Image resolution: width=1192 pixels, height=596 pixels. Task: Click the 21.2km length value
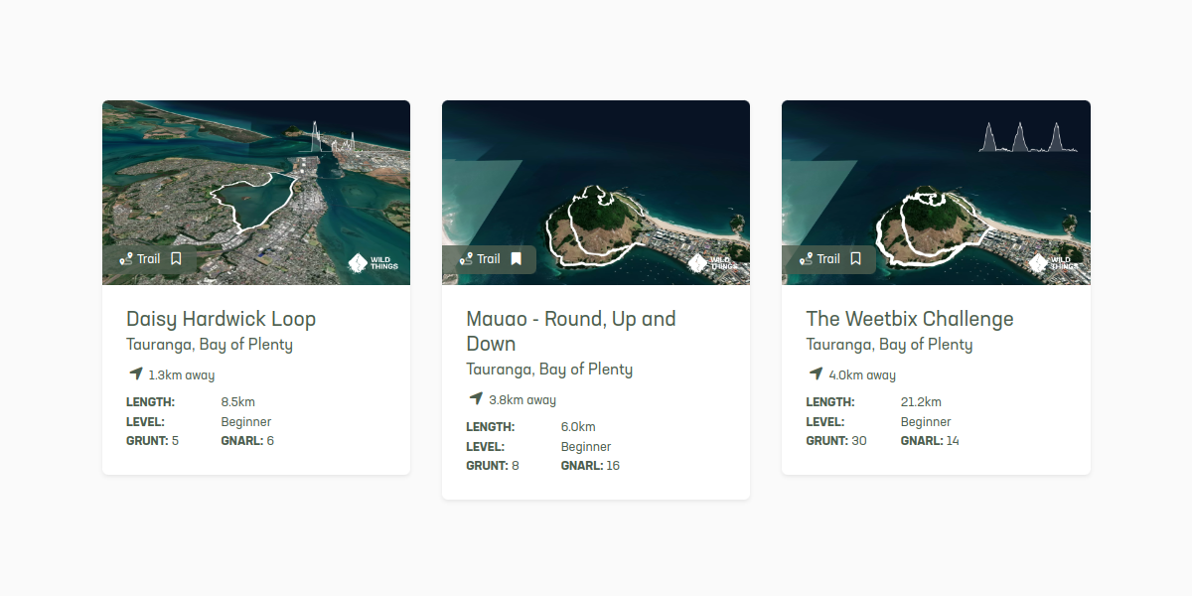click(921, 402)
